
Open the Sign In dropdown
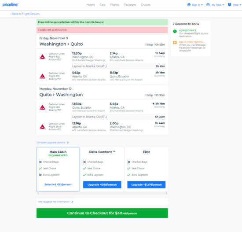(195, 5)
